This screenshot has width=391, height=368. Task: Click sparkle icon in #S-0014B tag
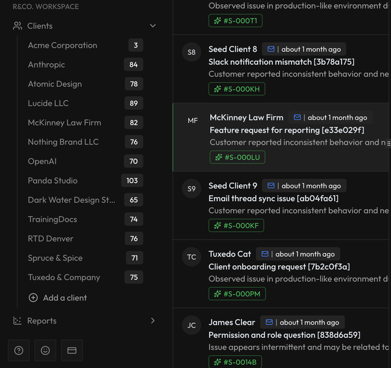[217, 362]
